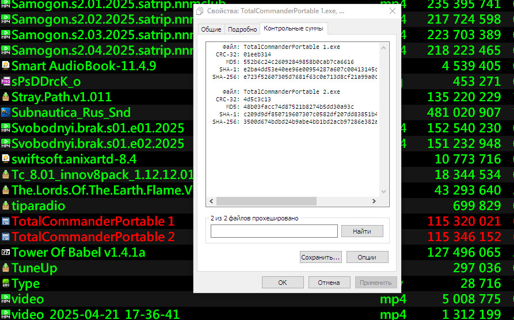Click the Stray.Path.v1.011 archive icon

point(6,97)
